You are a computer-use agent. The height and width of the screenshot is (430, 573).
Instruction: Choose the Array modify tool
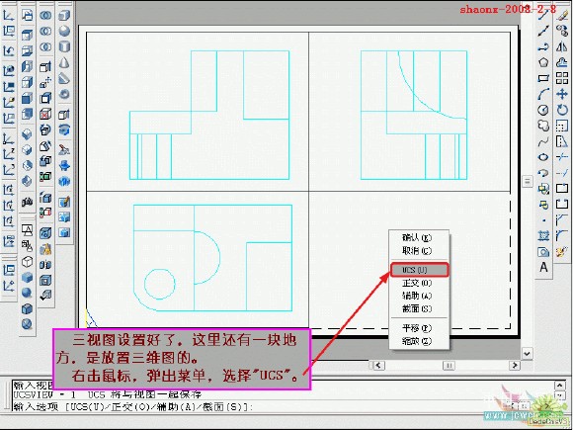coord(562,78)
